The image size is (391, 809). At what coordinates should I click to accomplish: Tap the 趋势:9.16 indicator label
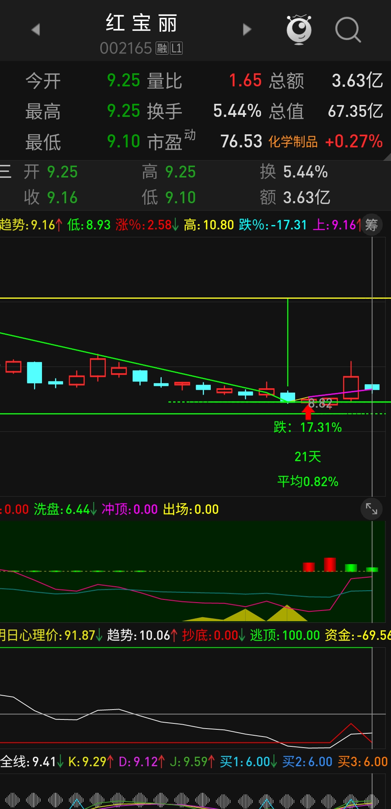point(31,225)
